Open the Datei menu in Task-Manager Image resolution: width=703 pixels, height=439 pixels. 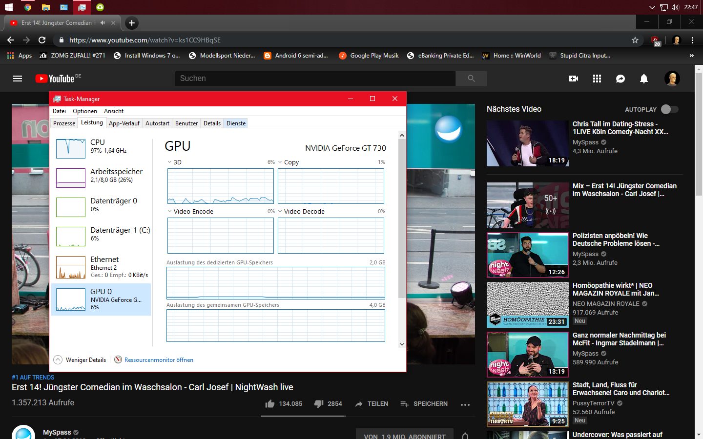(x=59, y=111)
